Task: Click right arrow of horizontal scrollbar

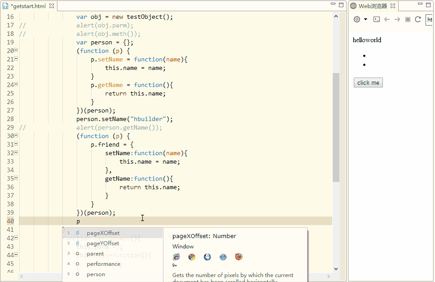Action: point(329,276)
